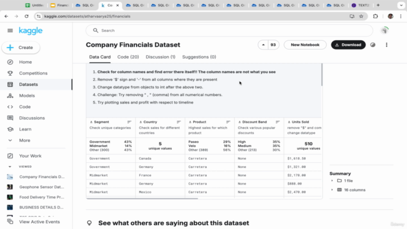Click the horizontal table scrollbar
Screen dimensions: 407x229
[142, 198]
